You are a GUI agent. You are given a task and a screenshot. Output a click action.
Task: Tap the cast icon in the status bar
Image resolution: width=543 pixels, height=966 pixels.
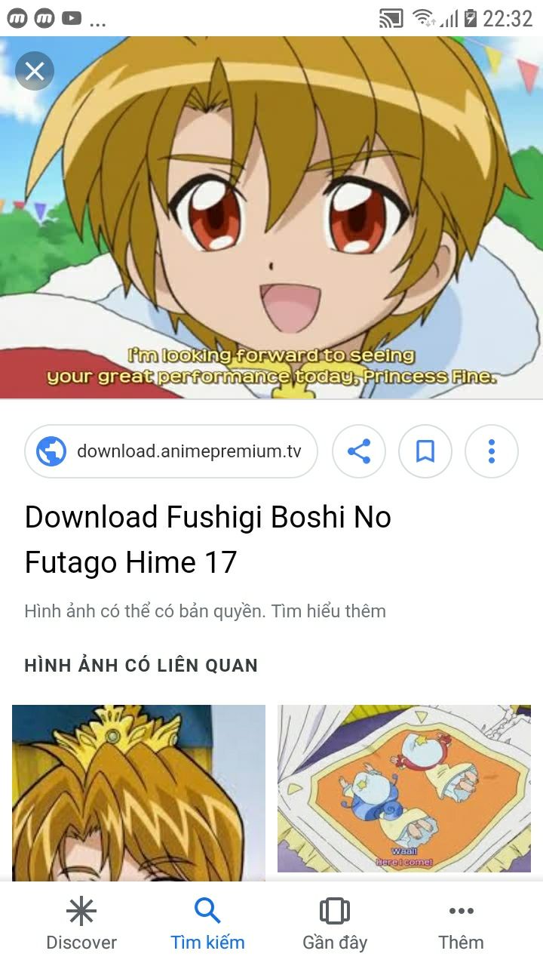[391, 18]
